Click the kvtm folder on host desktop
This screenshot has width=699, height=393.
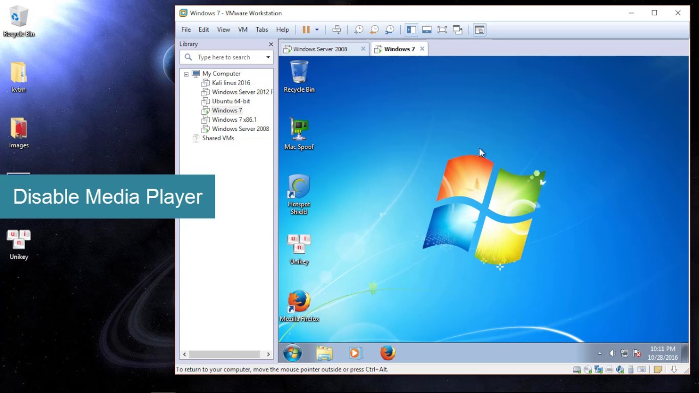click(19, 77)
